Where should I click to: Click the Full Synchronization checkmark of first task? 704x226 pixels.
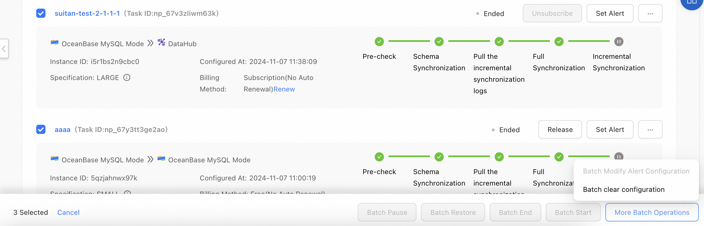[x=559, y=42]
